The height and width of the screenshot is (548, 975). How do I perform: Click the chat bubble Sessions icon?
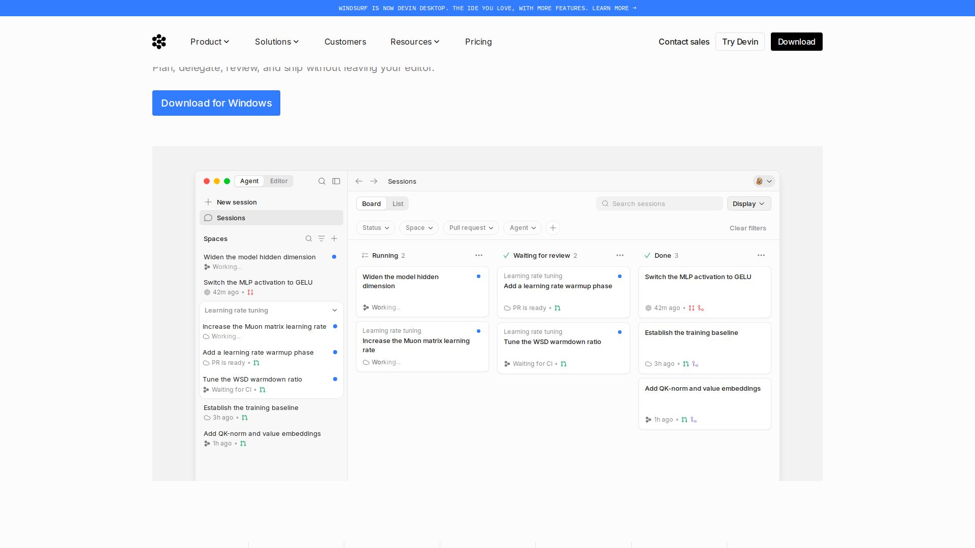point(208,218)
